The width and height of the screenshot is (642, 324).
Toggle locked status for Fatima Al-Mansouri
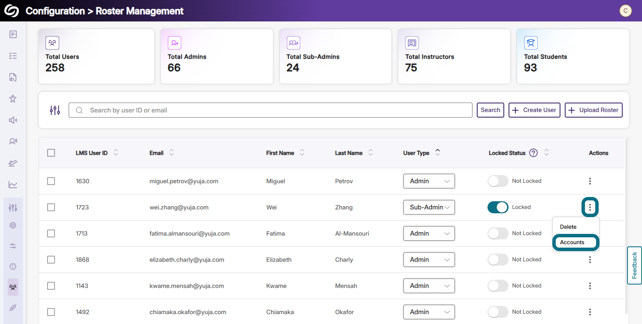coord(498,233)
